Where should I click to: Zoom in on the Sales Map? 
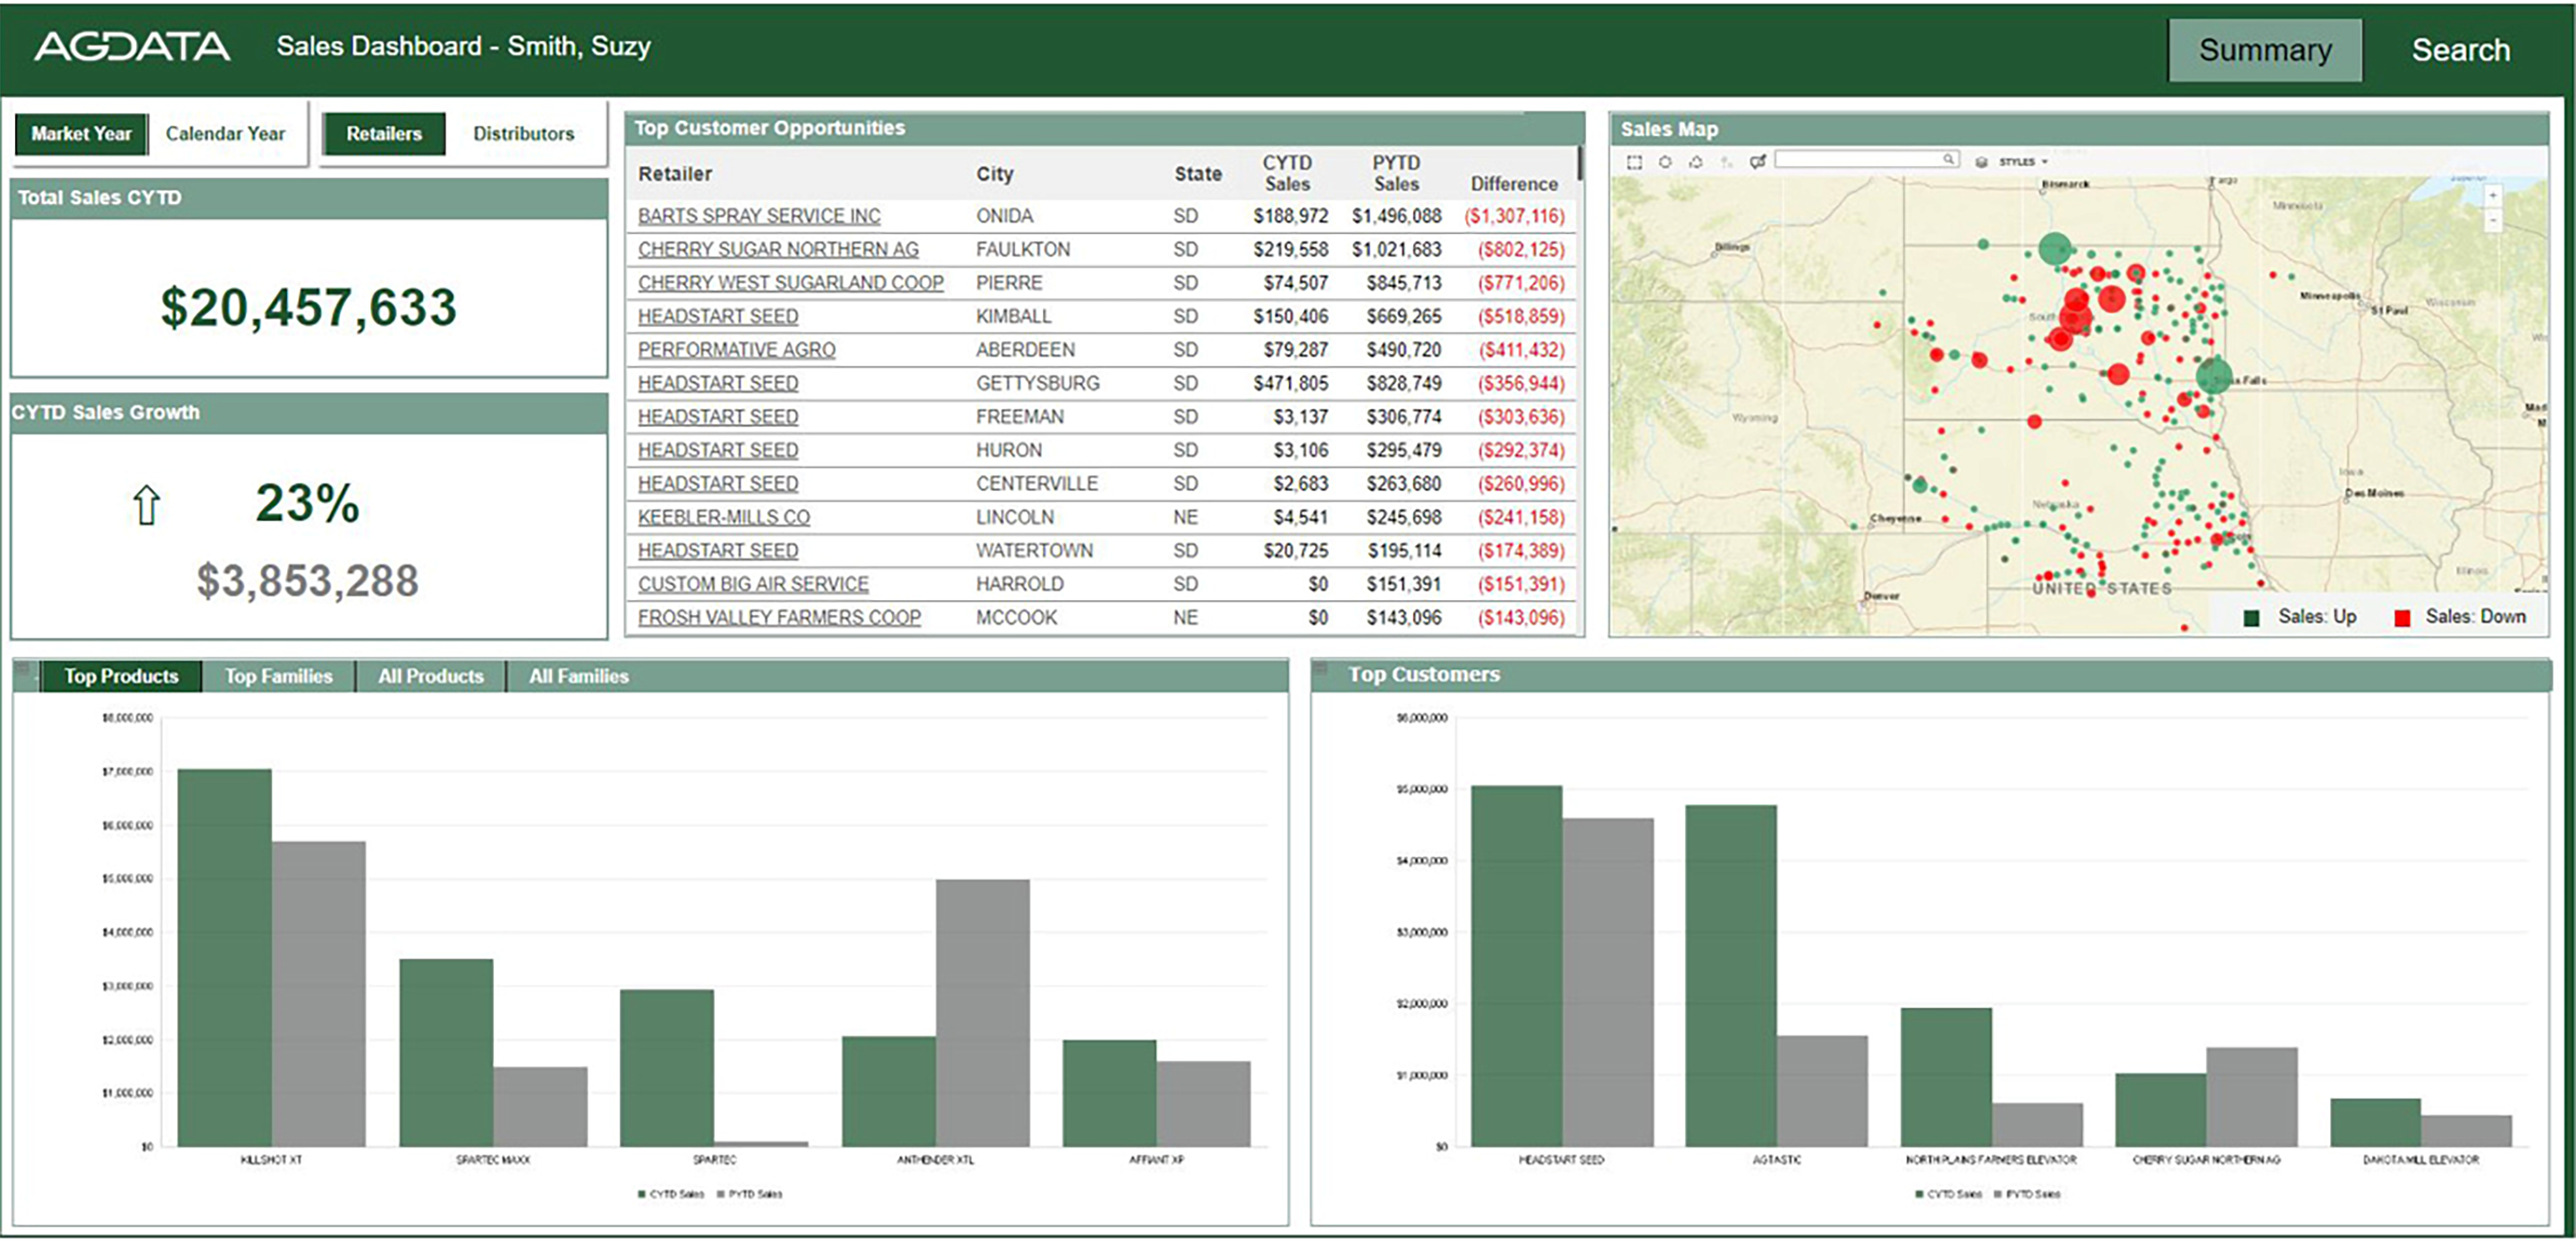pos(2493,197)
